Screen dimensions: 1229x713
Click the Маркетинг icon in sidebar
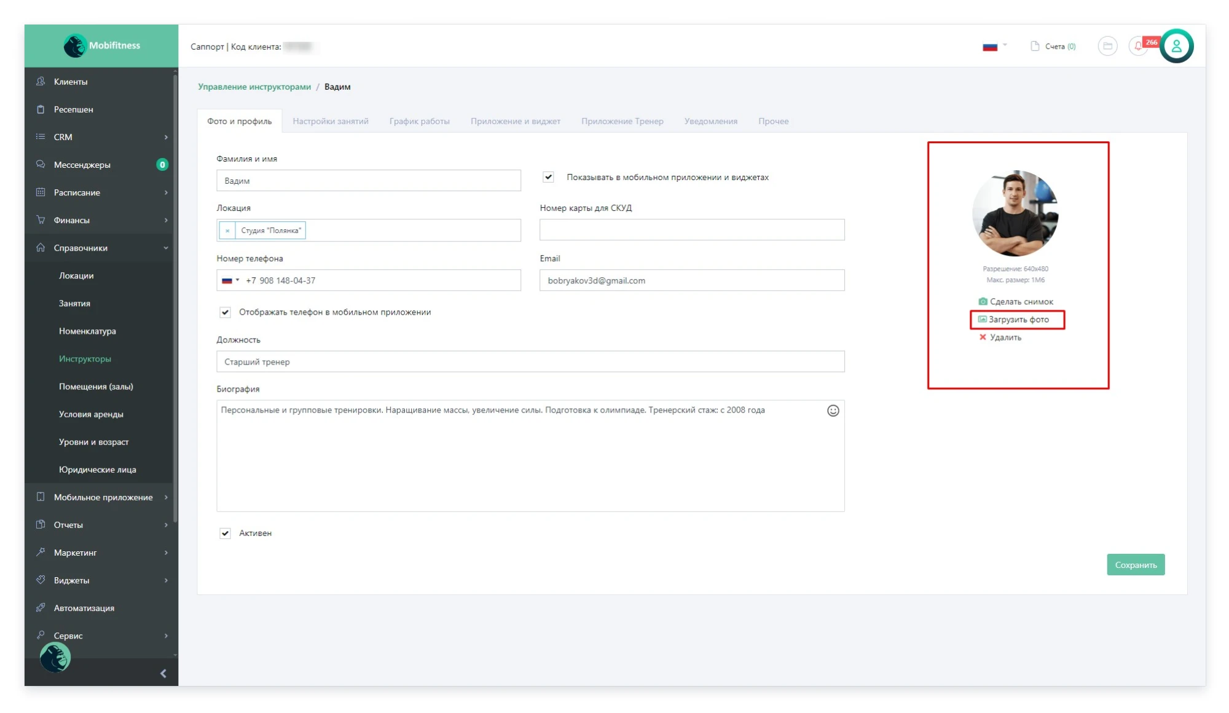pyautogui.click(x=41, y=552)
